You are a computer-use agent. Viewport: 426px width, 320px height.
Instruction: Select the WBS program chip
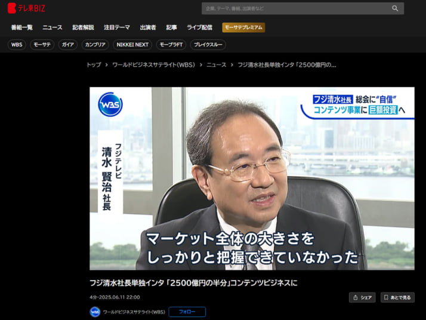[17, 45]
